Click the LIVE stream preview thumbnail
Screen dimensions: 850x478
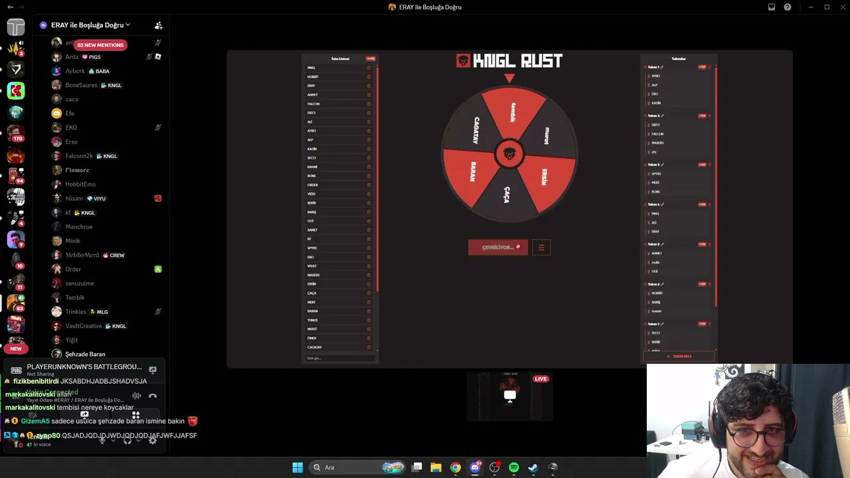[509, 396]
